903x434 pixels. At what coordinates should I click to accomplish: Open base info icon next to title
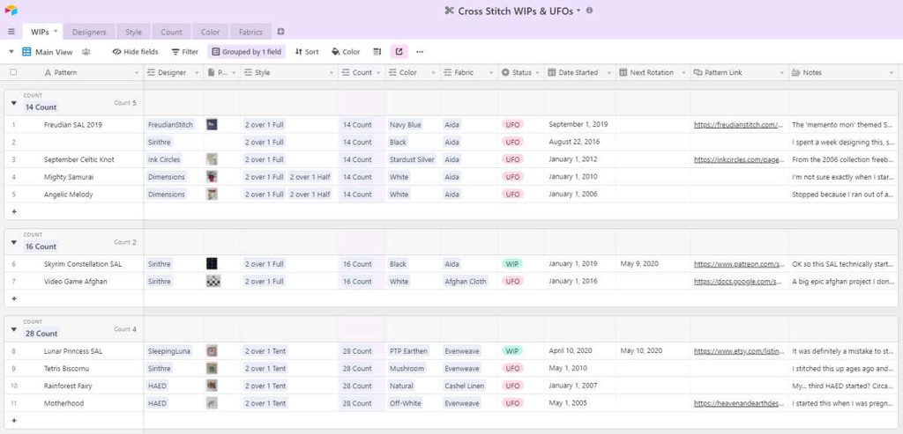click(589, 11)
